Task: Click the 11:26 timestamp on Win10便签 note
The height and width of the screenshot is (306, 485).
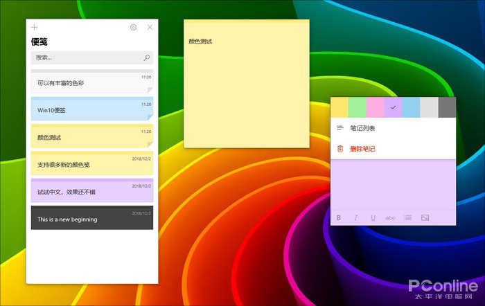Action: 146,105
